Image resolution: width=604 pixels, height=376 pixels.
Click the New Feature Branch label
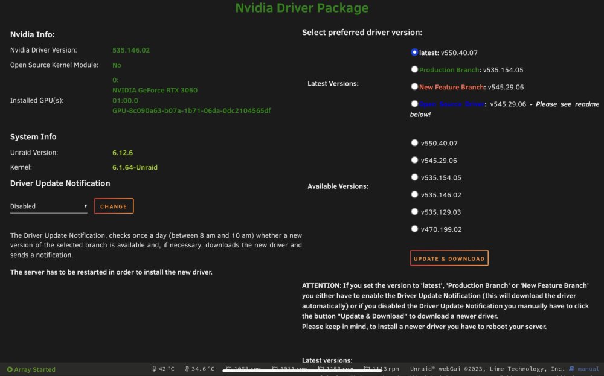pyautogui.click(x=451, y=87)
